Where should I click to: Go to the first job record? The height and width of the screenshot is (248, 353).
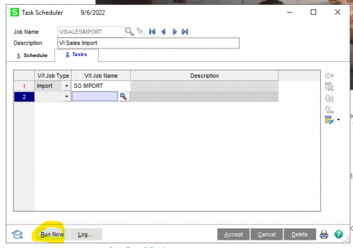tap(152, 32)
